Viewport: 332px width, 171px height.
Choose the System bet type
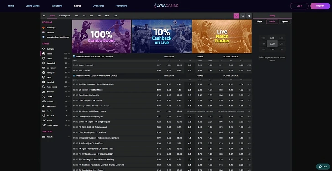(285, 21)
